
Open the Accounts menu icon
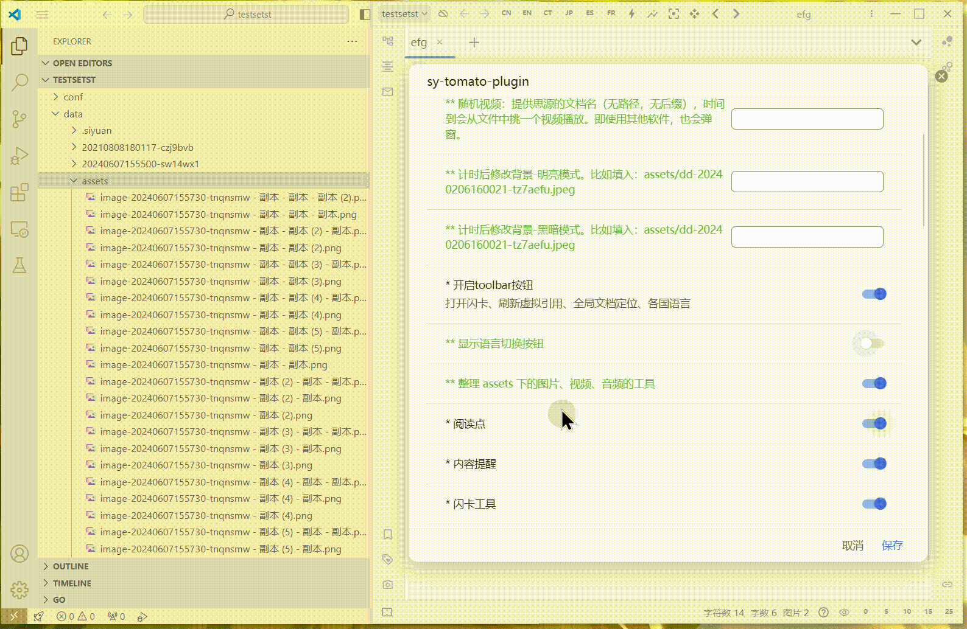[19, 554]
